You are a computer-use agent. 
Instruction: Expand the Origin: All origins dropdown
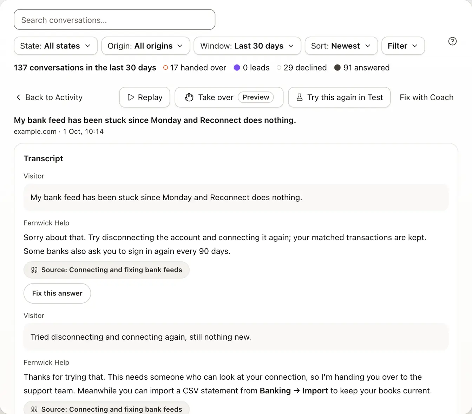tap(146, 46)
